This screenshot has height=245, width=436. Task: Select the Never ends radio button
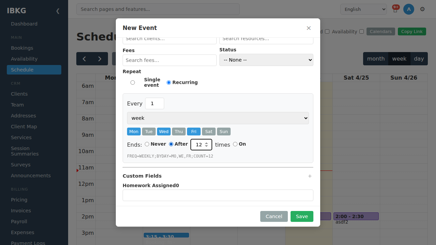pos(147,144)
